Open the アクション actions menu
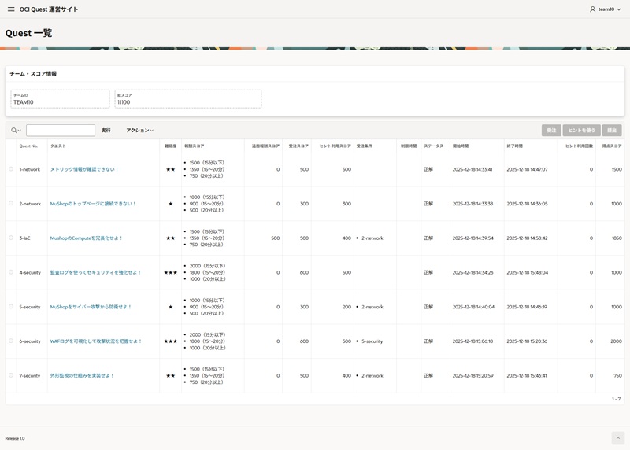The height and width of the screenshot is (450, 630). (139, 131)
